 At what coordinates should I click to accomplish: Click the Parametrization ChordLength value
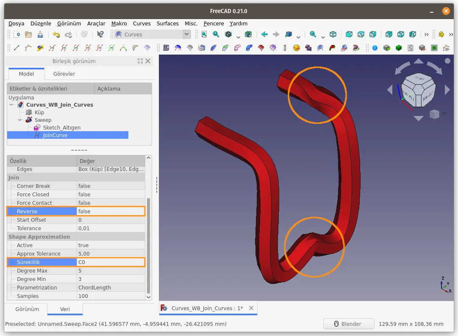[111, 287]
